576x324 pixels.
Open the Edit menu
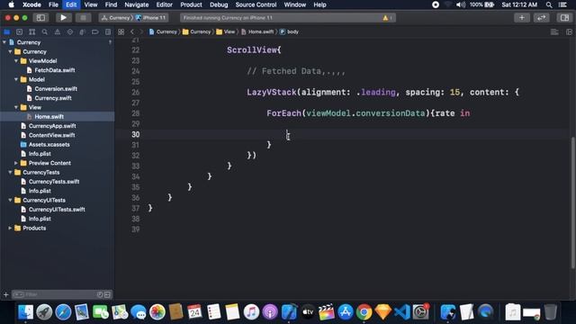point(71,4)
